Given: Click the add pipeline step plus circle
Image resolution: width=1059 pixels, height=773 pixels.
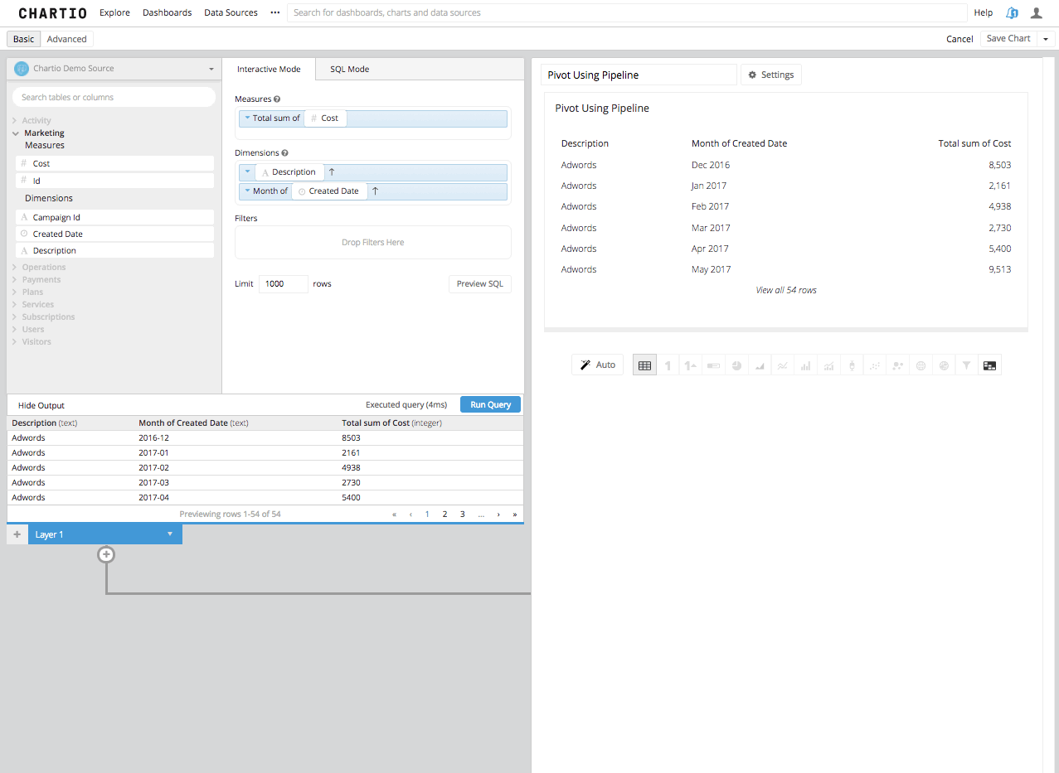Looking at the screenshot, I should (106, 555).
